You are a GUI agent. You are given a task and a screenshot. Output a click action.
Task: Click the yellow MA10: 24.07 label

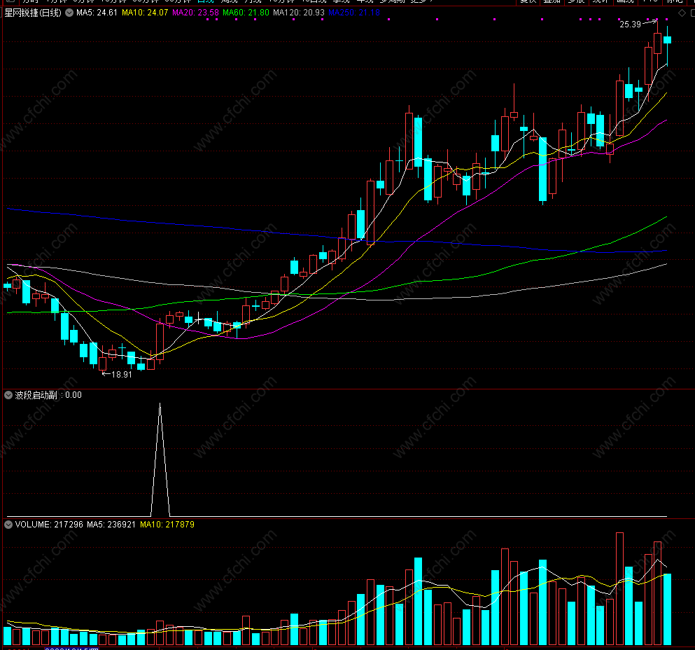(145, 13)
